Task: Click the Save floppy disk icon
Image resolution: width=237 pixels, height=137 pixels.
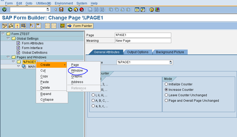Action: coord(61,10)
